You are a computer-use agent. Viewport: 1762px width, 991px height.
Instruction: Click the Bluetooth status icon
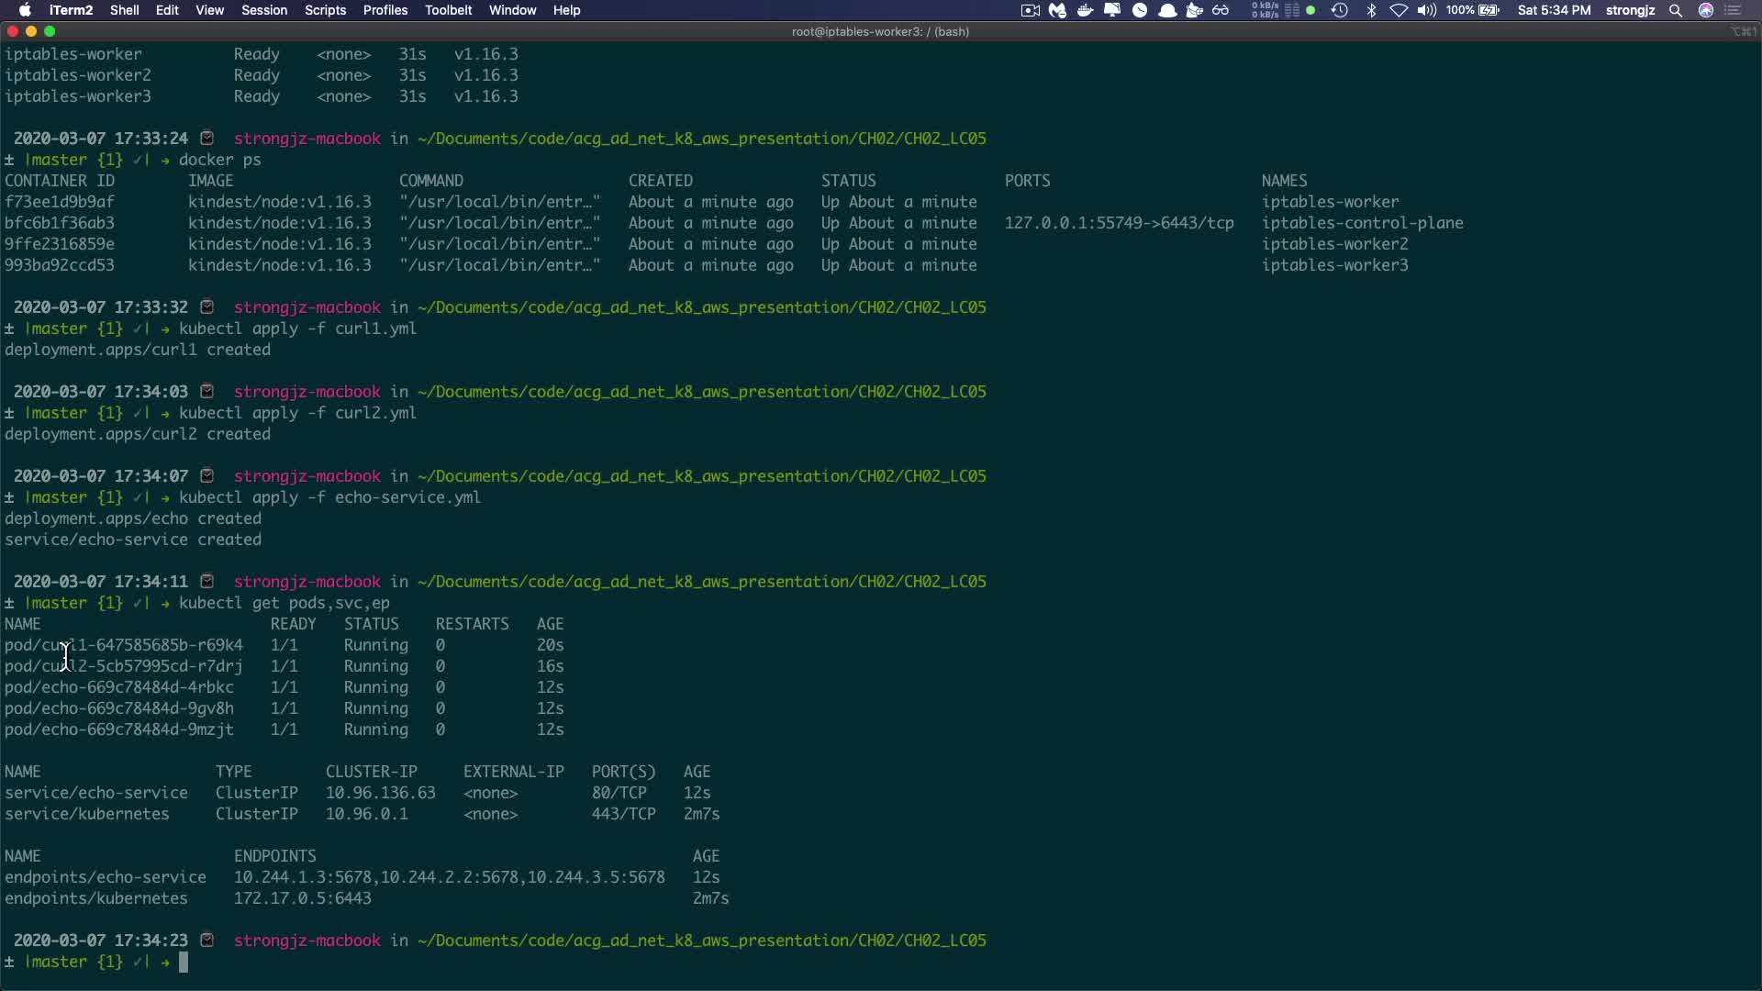(1371, 10)
